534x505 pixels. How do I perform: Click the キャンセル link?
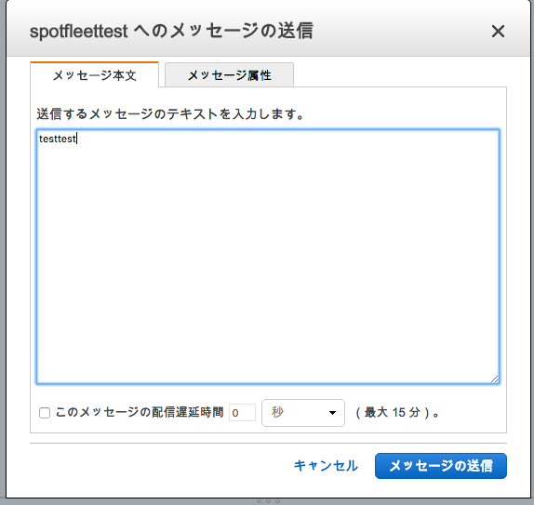pyautogui.click(x=326, y=466)
